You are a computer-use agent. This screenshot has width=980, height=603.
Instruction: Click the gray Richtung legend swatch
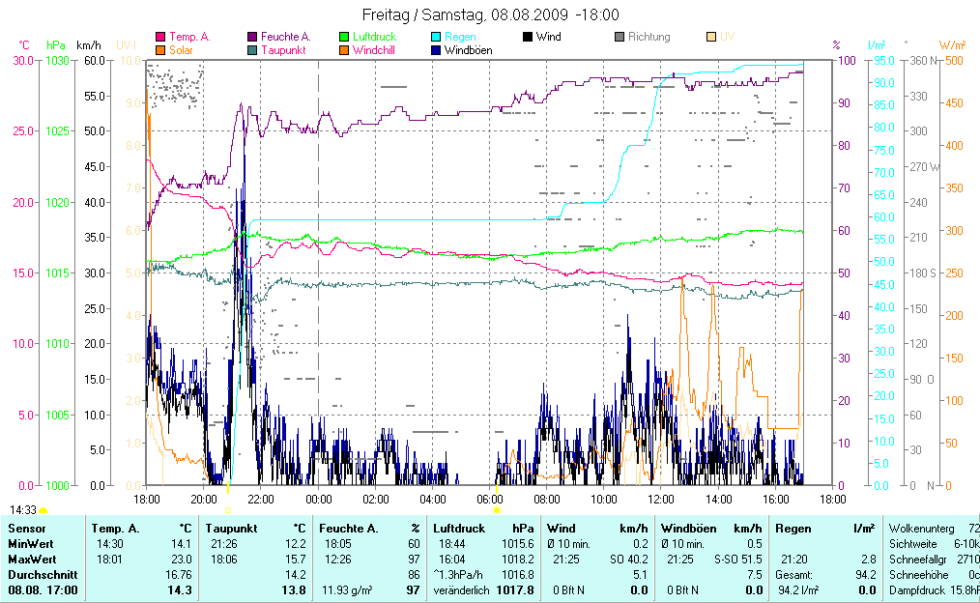[x=619, y=37]
